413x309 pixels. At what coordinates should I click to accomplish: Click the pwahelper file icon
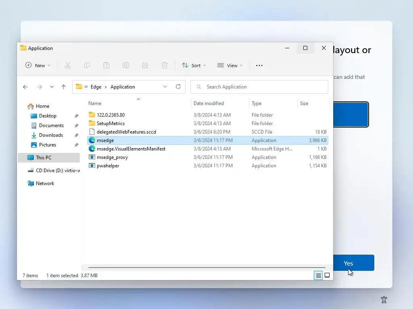[x=92, y=165]
